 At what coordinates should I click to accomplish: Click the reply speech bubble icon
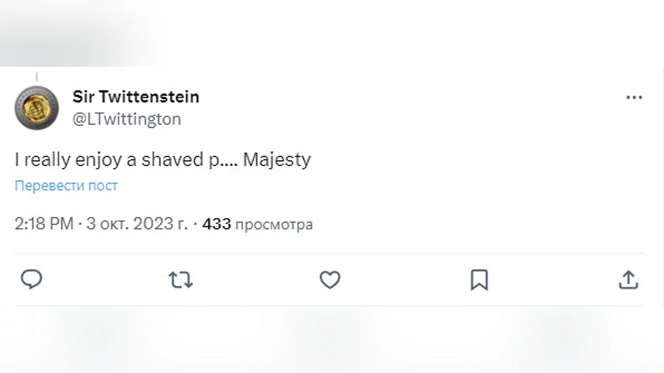(x=32, y=280)
